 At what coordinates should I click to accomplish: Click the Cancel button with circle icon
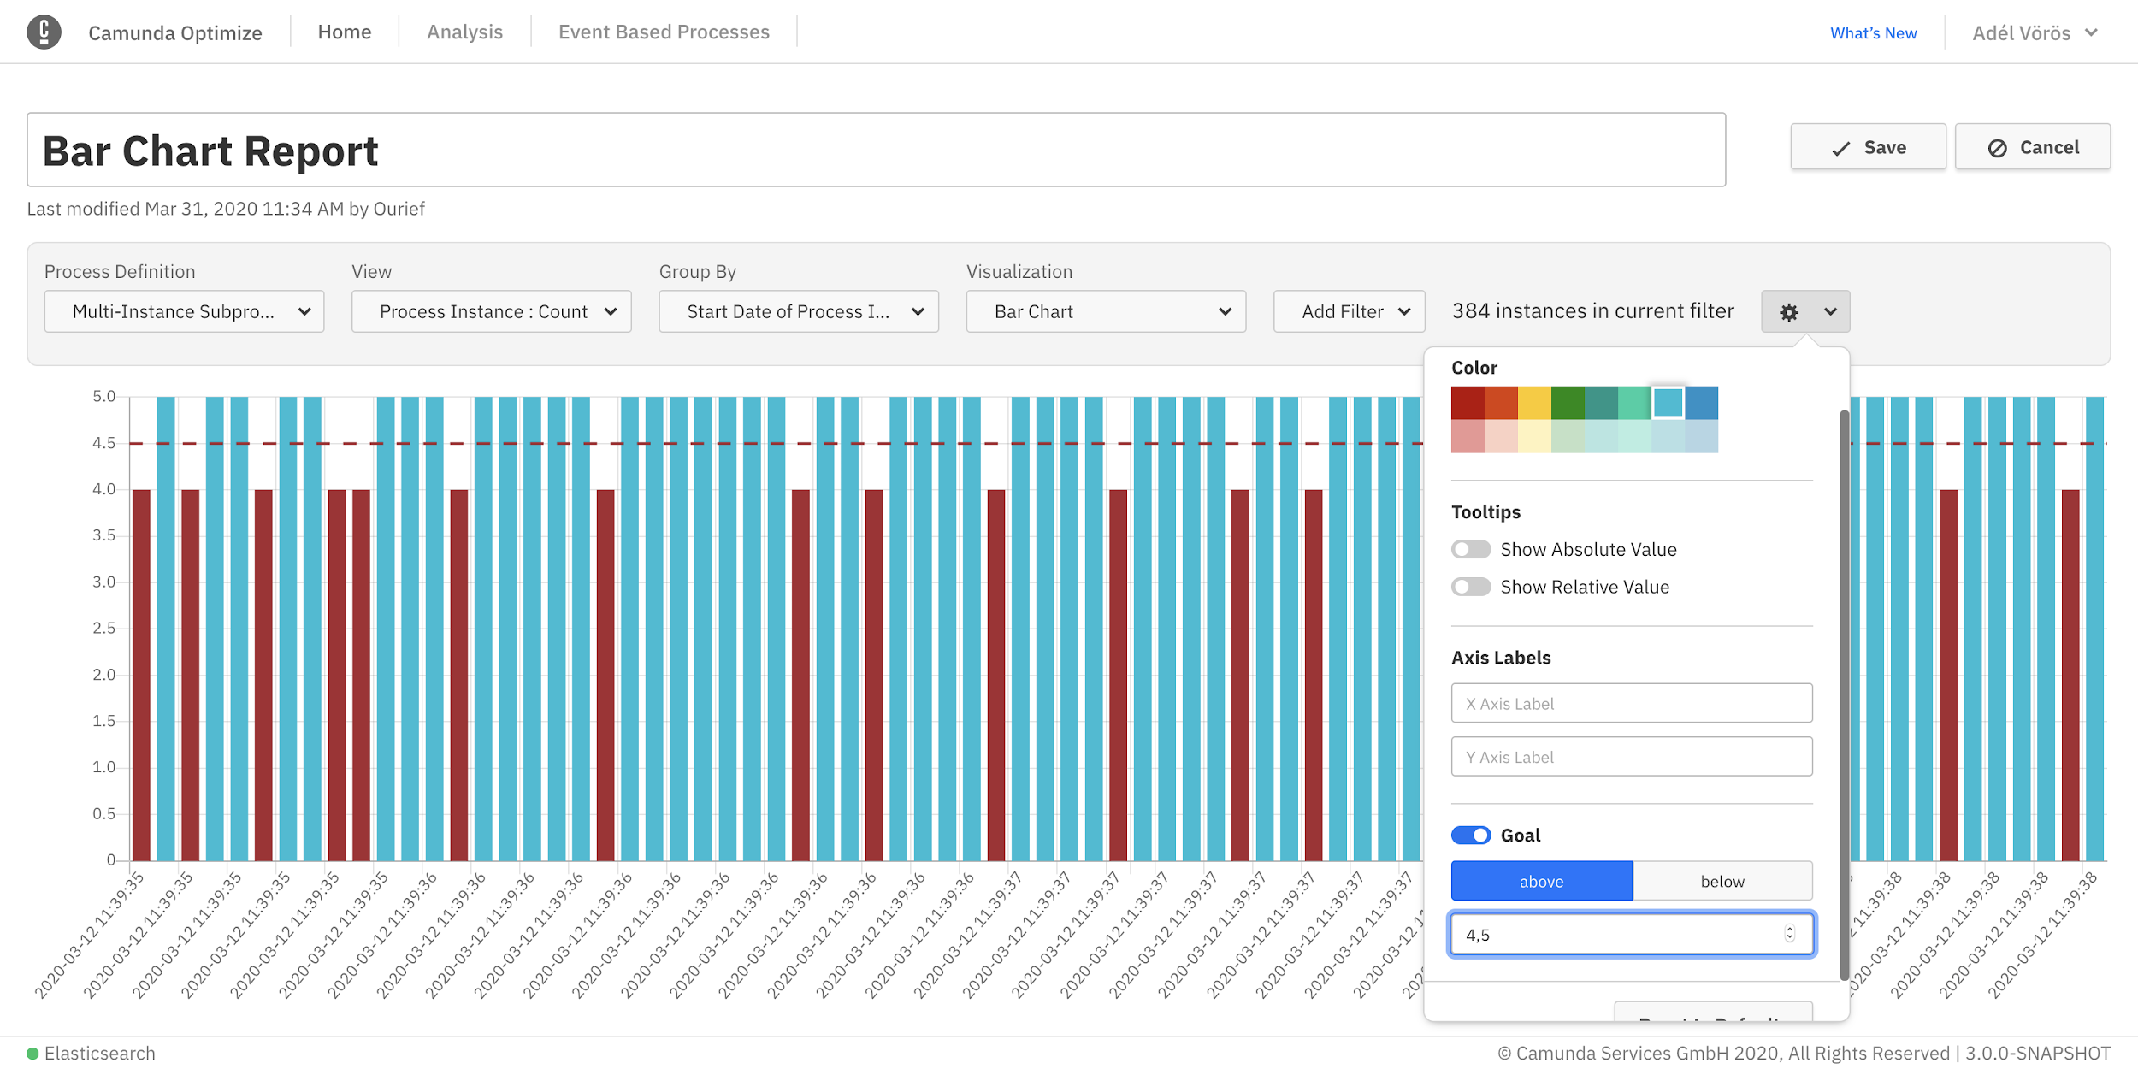coord(2032,147)
